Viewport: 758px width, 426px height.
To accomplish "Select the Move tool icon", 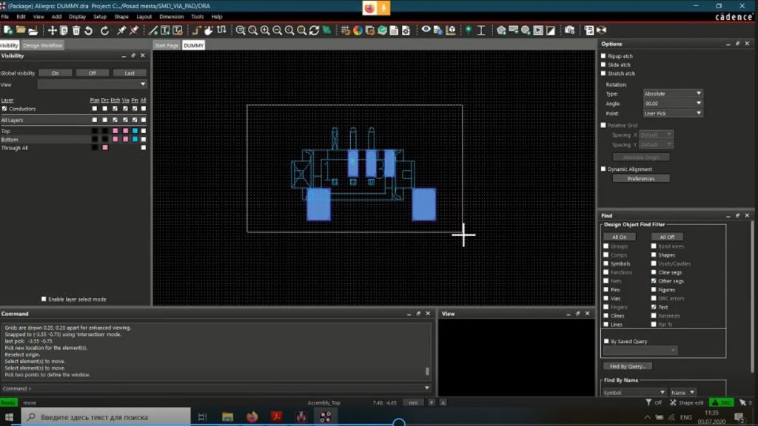I will [51, 31].
